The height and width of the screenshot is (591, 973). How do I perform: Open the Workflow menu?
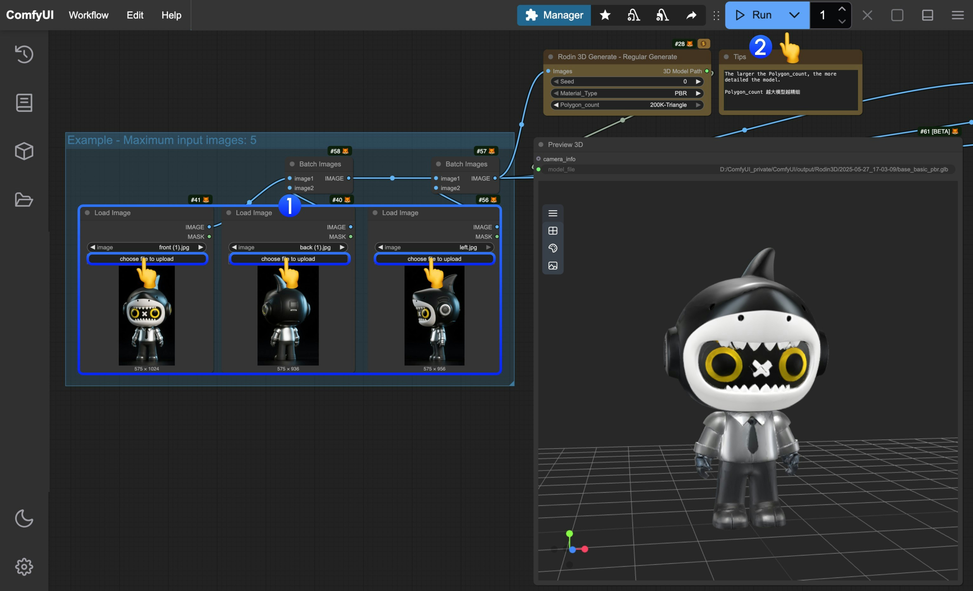88,15
